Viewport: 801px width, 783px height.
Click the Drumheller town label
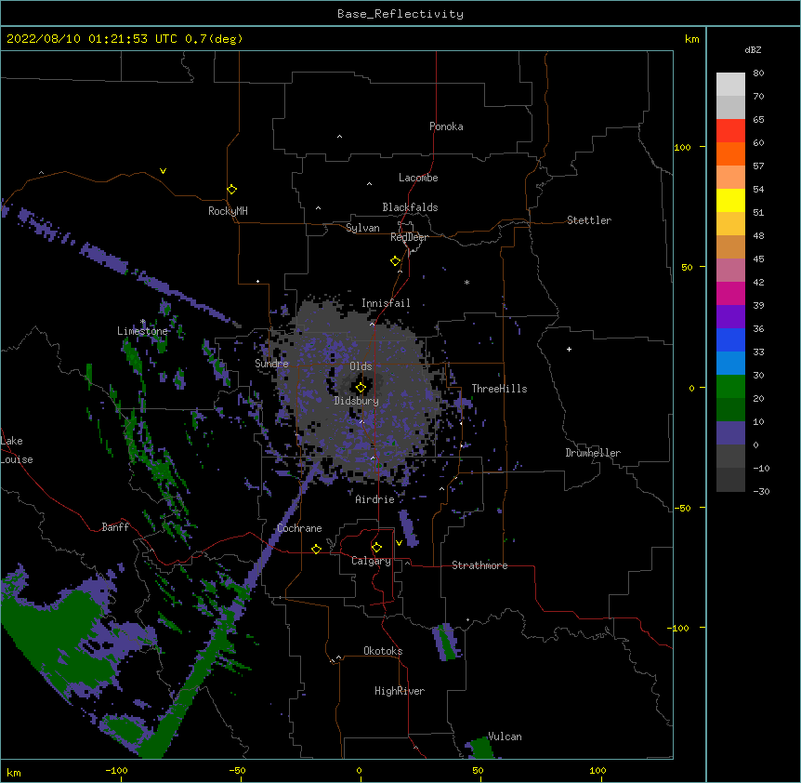pos(593,453)
